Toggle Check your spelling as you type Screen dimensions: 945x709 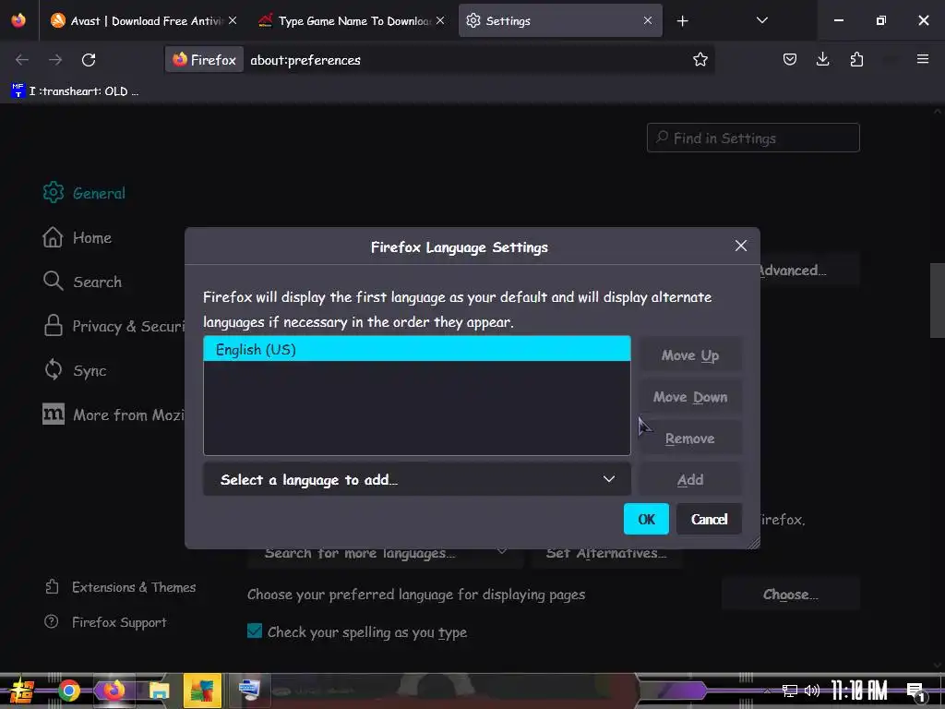click(x=255, y=631)
